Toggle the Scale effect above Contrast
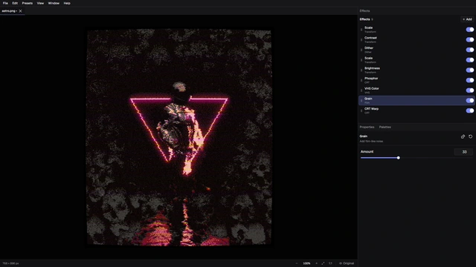This screenshot has height=267, width=476. (469, 30)
